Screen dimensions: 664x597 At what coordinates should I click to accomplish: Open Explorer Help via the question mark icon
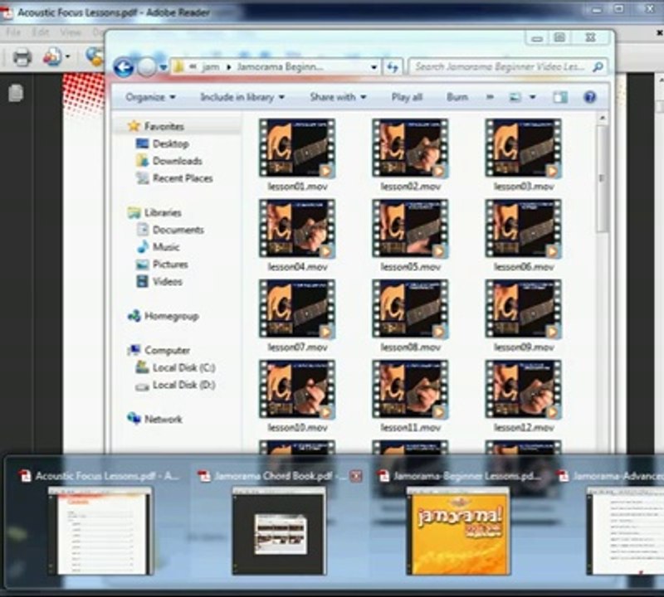pos(589,97)
